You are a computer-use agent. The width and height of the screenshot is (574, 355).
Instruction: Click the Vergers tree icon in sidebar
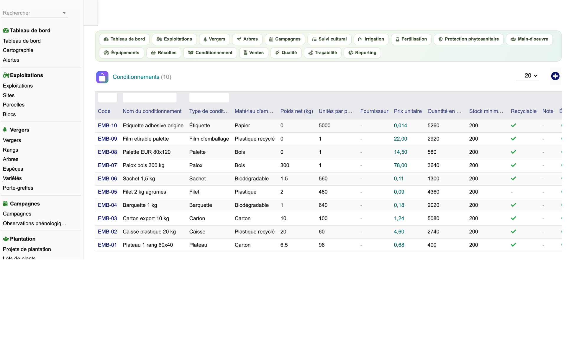[x=5, y=130]
